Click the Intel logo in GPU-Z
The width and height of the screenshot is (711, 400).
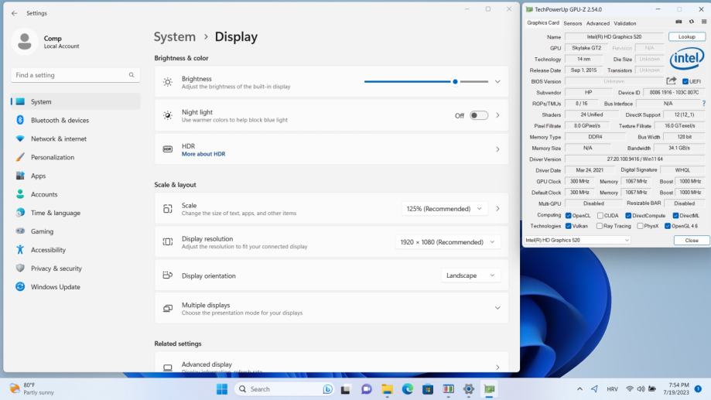pyautogui.click(x=686, y=59)
